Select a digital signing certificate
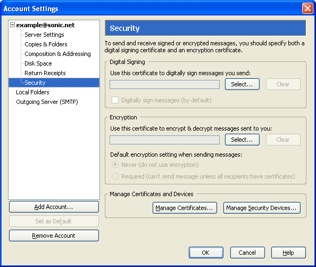316x267 pixels. pos(242,84)
